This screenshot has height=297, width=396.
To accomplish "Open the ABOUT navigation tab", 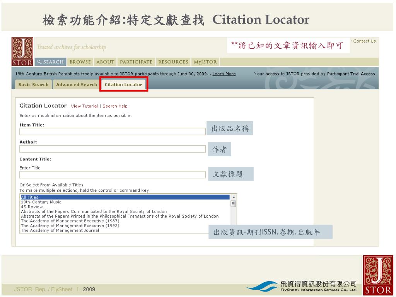I will 105,62.
